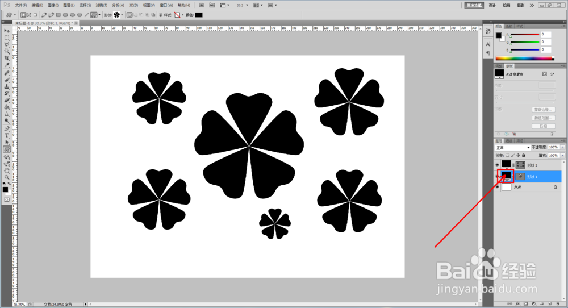Choose the Horizontal Type tool
The width and height of the screenshot is (568, 308).
click(6, 135)
